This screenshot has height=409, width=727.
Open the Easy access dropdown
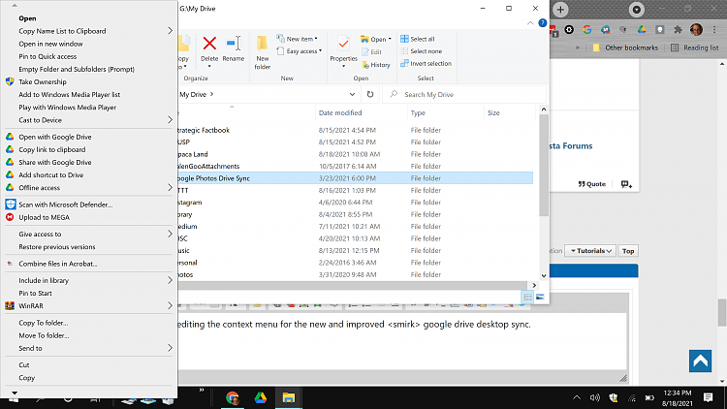click(299, 51)
